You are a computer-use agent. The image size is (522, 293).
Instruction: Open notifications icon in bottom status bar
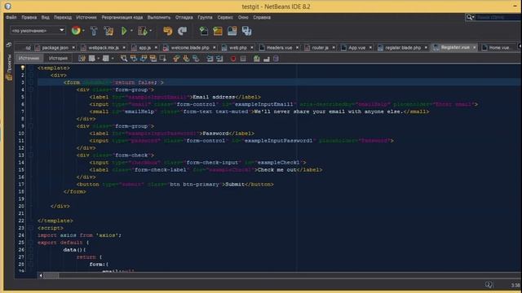[x=489, y=284]
